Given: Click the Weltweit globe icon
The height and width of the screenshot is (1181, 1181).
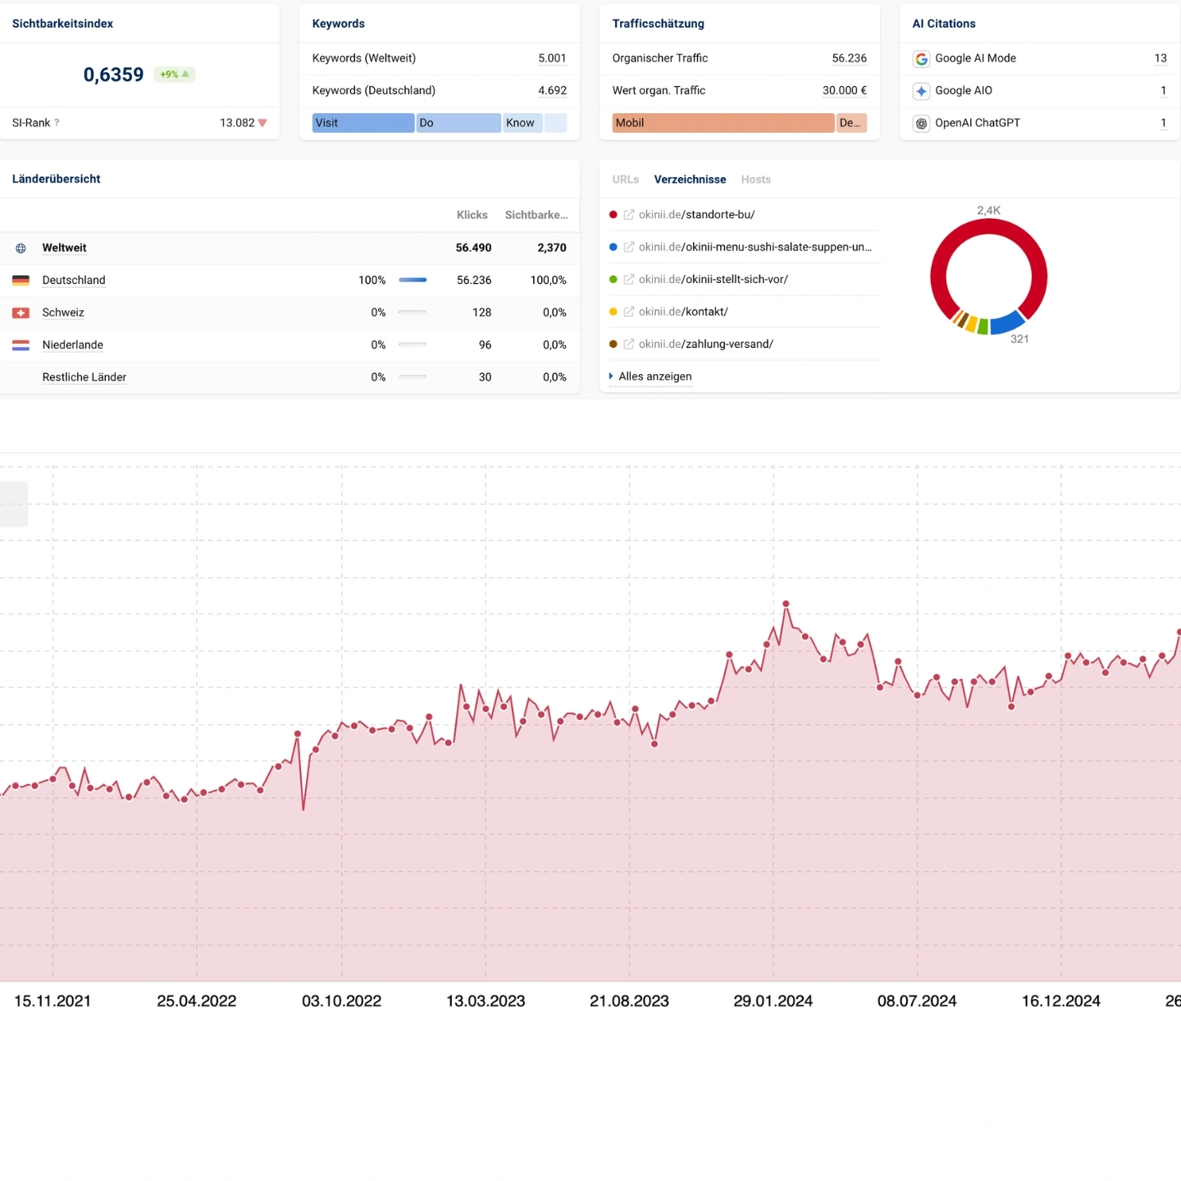Looking at the screenshot, I should click(21, 248).
